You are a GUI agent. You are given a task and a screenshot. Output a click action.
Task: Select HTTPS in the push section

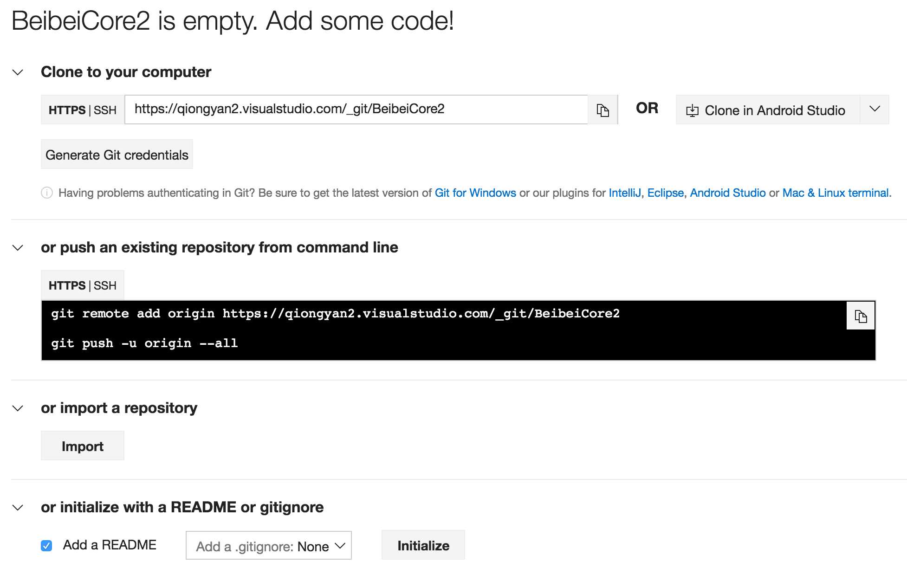click(67, 285)
